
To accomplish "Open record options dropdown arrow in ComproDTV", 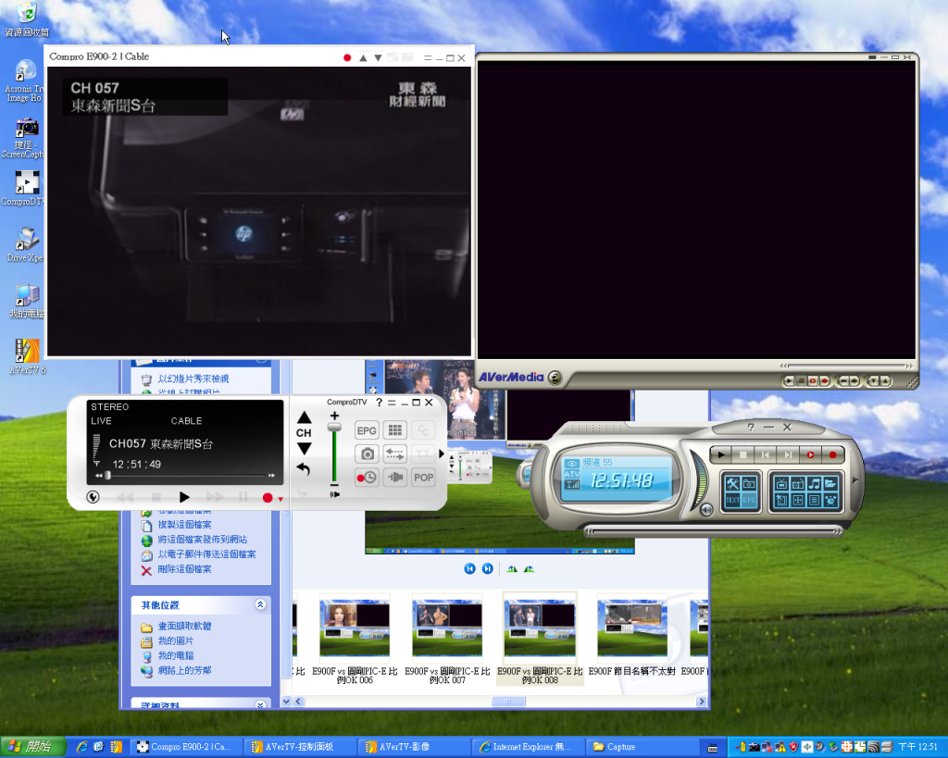I will [281, 499].
